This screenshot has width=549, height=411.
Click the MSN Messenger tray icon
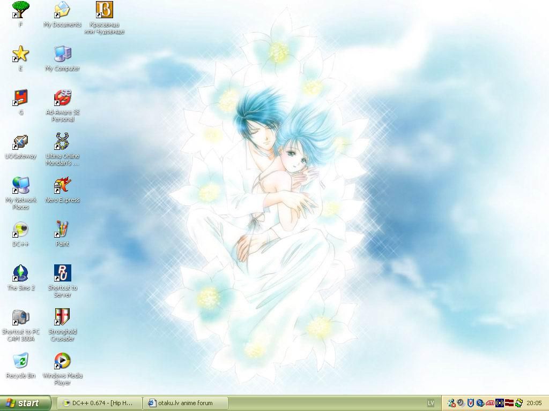coord(451,404)
